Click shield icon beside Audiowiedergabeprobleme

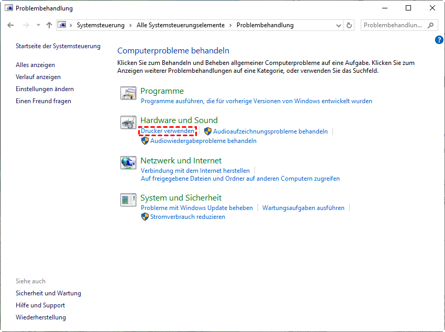144,141
